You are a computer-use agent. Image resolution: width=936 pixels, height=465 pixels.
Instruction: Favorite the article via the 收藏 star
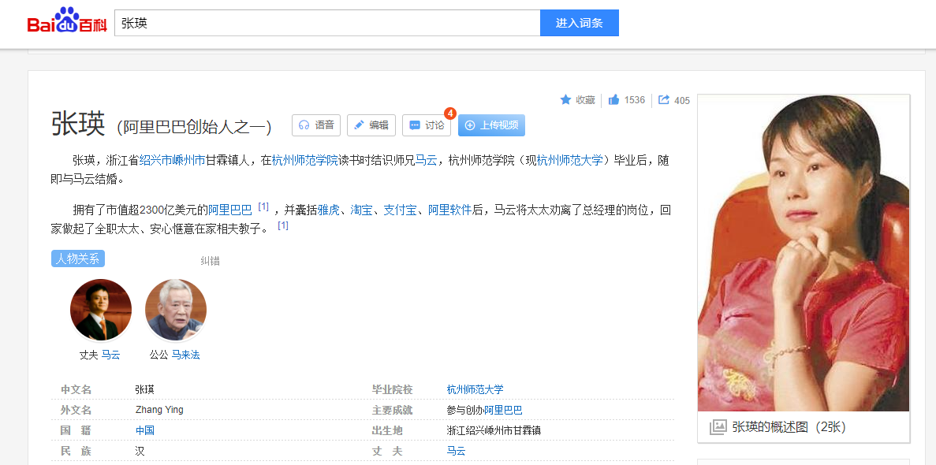(577, 99)
